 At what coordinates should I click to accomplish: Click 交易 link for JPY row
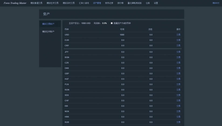click(178, 52)
